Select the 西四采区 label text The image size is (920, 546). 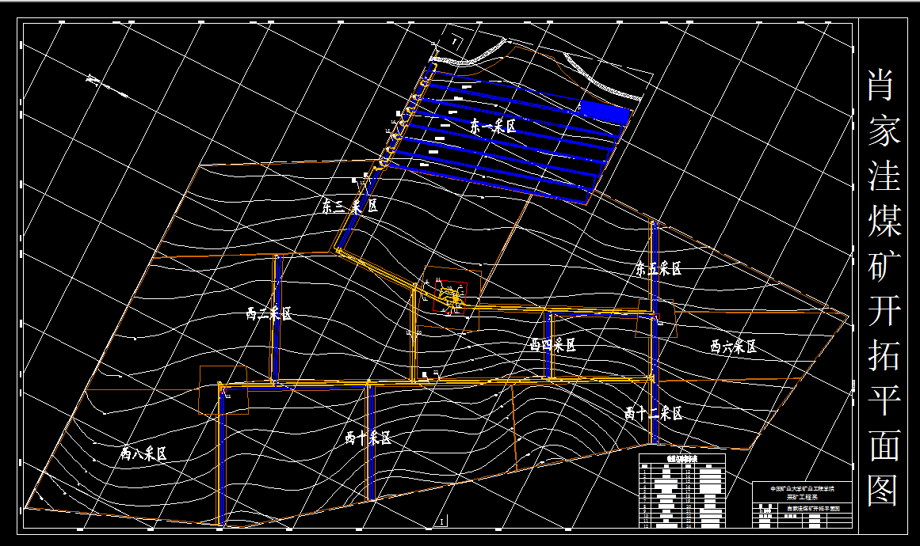point(552,344)
